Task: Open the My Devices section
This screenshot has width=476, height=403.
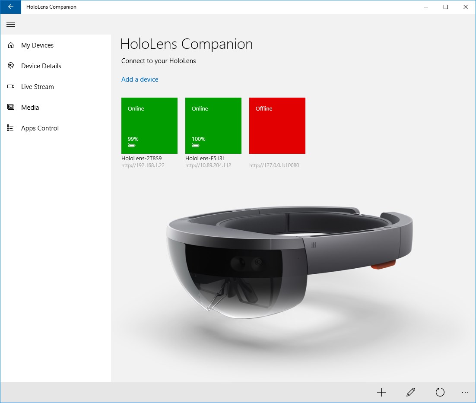Action: click(37, 45)
